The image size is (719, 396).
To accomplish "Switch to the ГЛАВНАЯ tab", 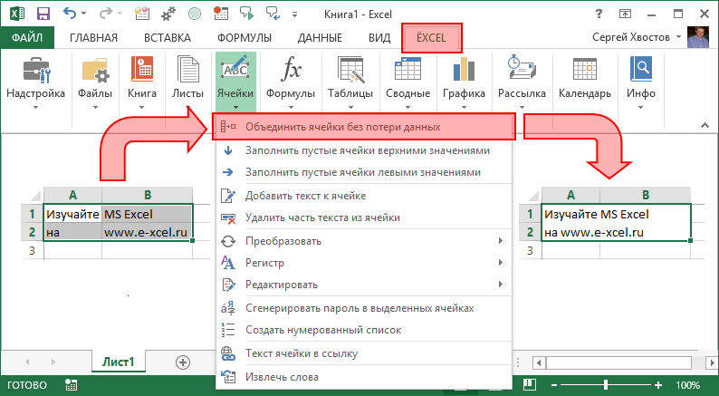I will (93, 38).
